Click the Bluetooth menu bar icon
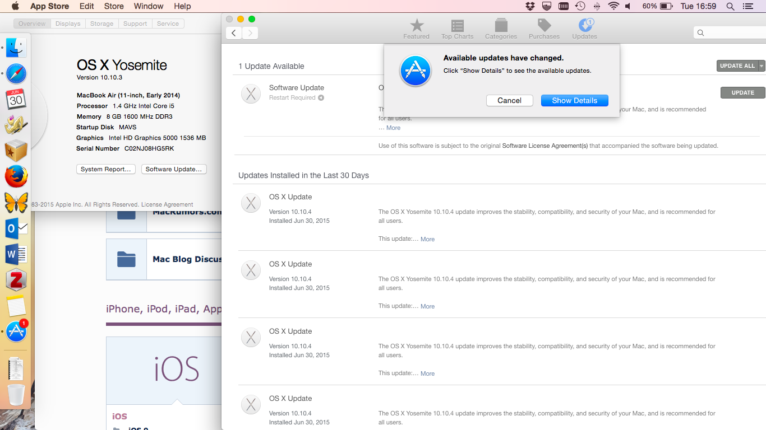The width and height of the screenshot is (766, 430). (597, 6)
